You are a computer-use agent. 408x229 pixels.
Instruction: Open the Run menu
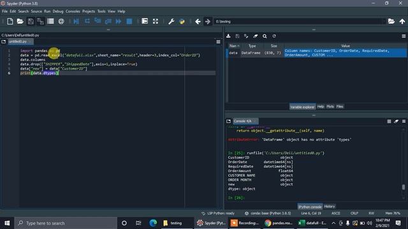pyautogui.click(x=47, y=11)
